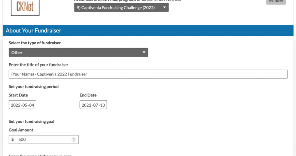Click the About Your Fundraiser section header

(148, 30)
